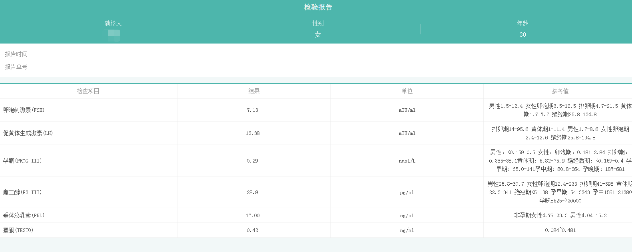Open the 雌二醇(E2 III) test entry

tap(22, 192)
